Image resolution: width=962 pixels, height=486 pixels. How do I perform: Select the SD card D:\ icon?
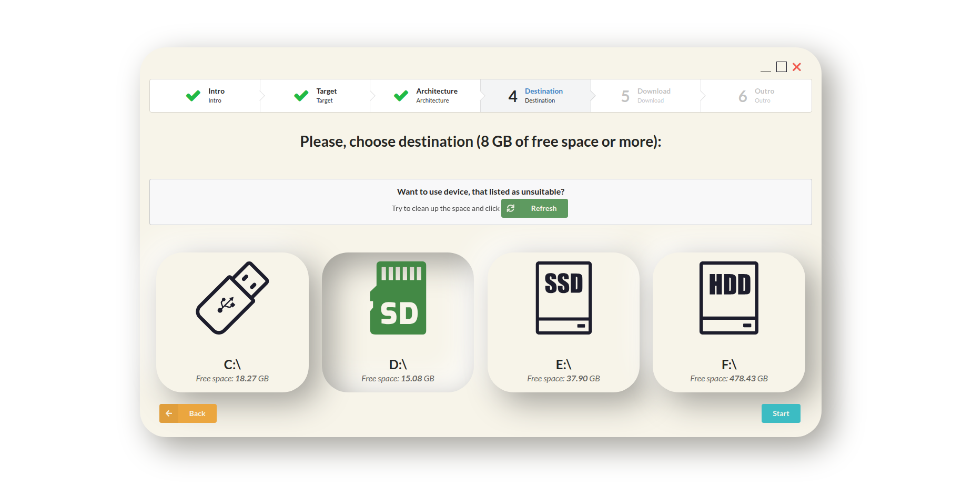[398, 298]
